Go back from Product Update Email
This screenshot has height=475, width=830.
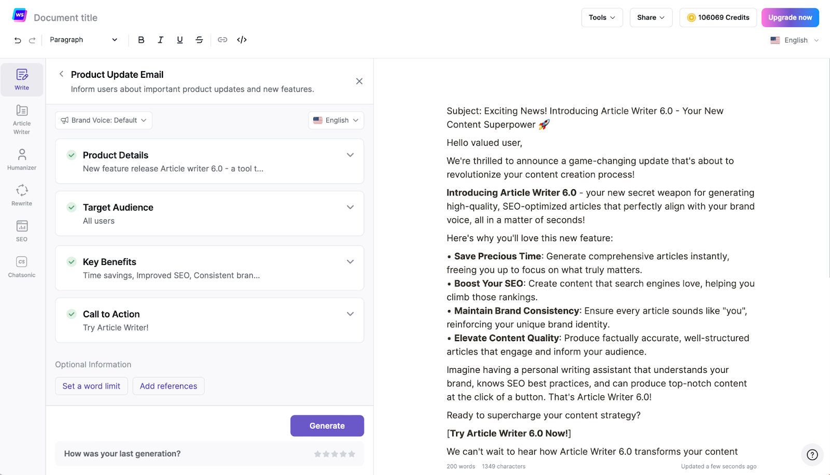pyautogui.click(x=61, y=74)
